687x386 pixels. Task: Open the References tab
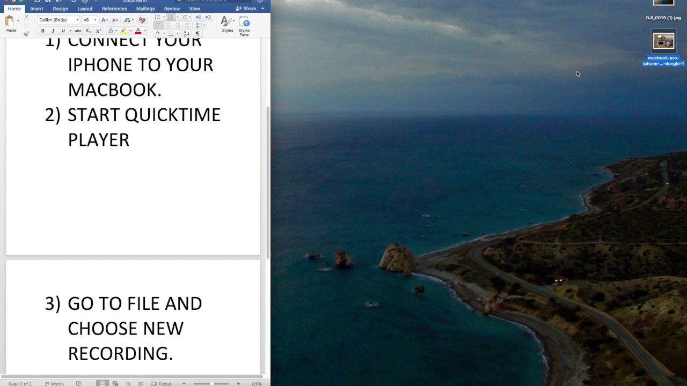114,9
